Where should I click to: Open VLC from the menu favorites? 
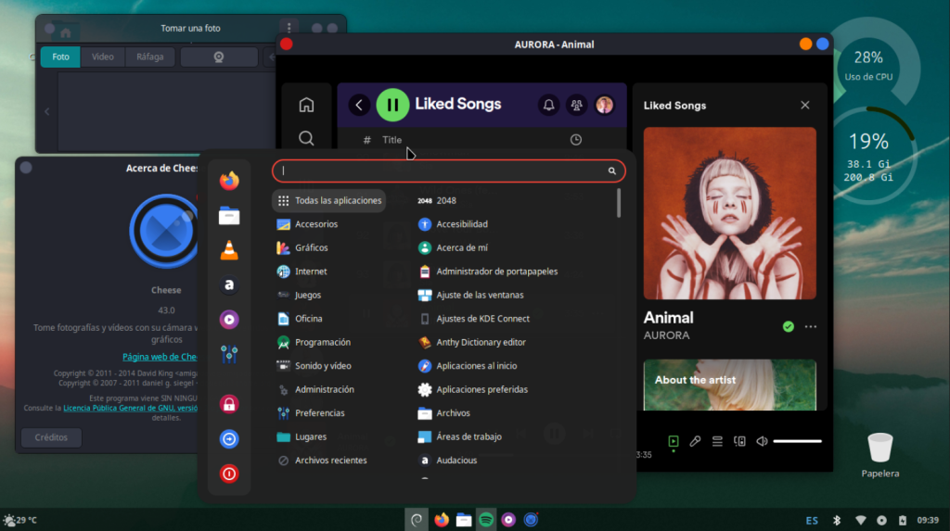(x=229, y=250)
